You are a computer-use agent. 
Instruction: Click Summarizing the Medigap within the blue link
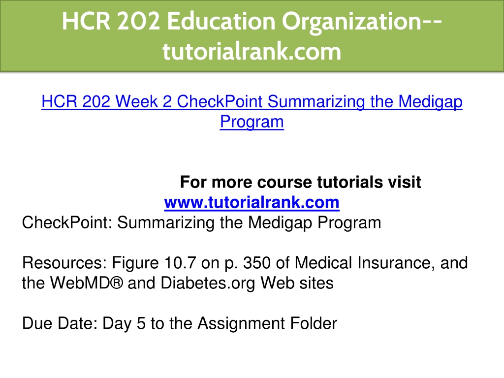click(365, 102)
